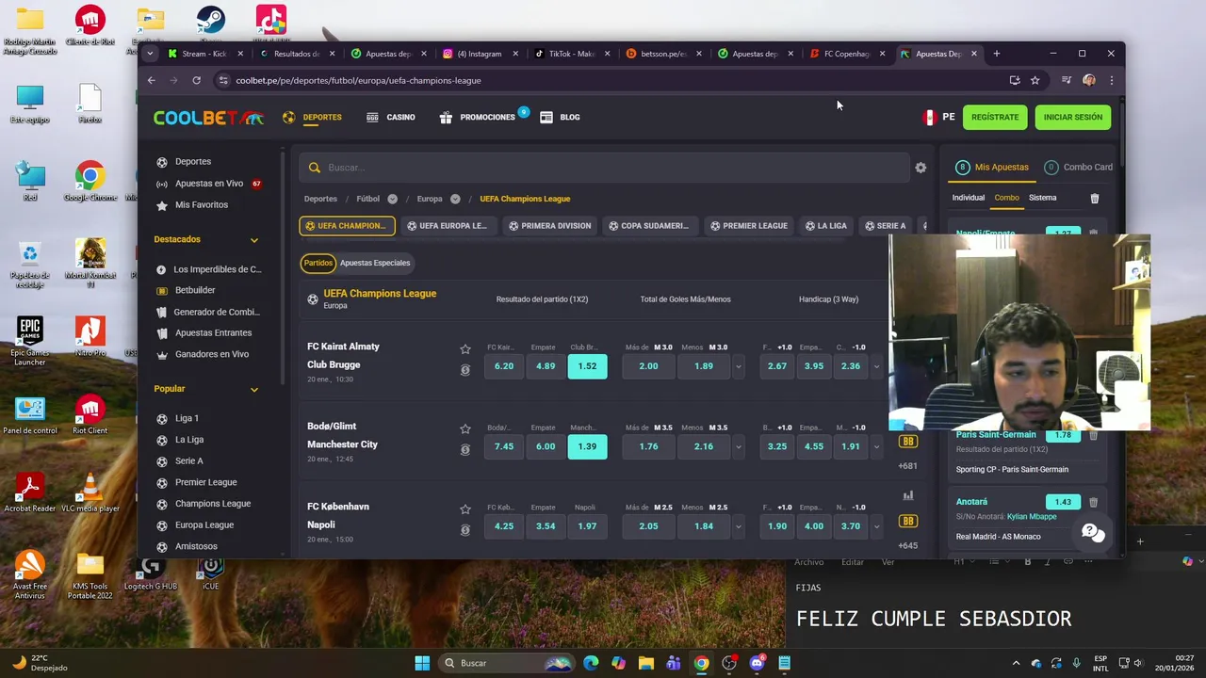
Task: Switch to Combo Card tab
Action: coord(1079,168)
